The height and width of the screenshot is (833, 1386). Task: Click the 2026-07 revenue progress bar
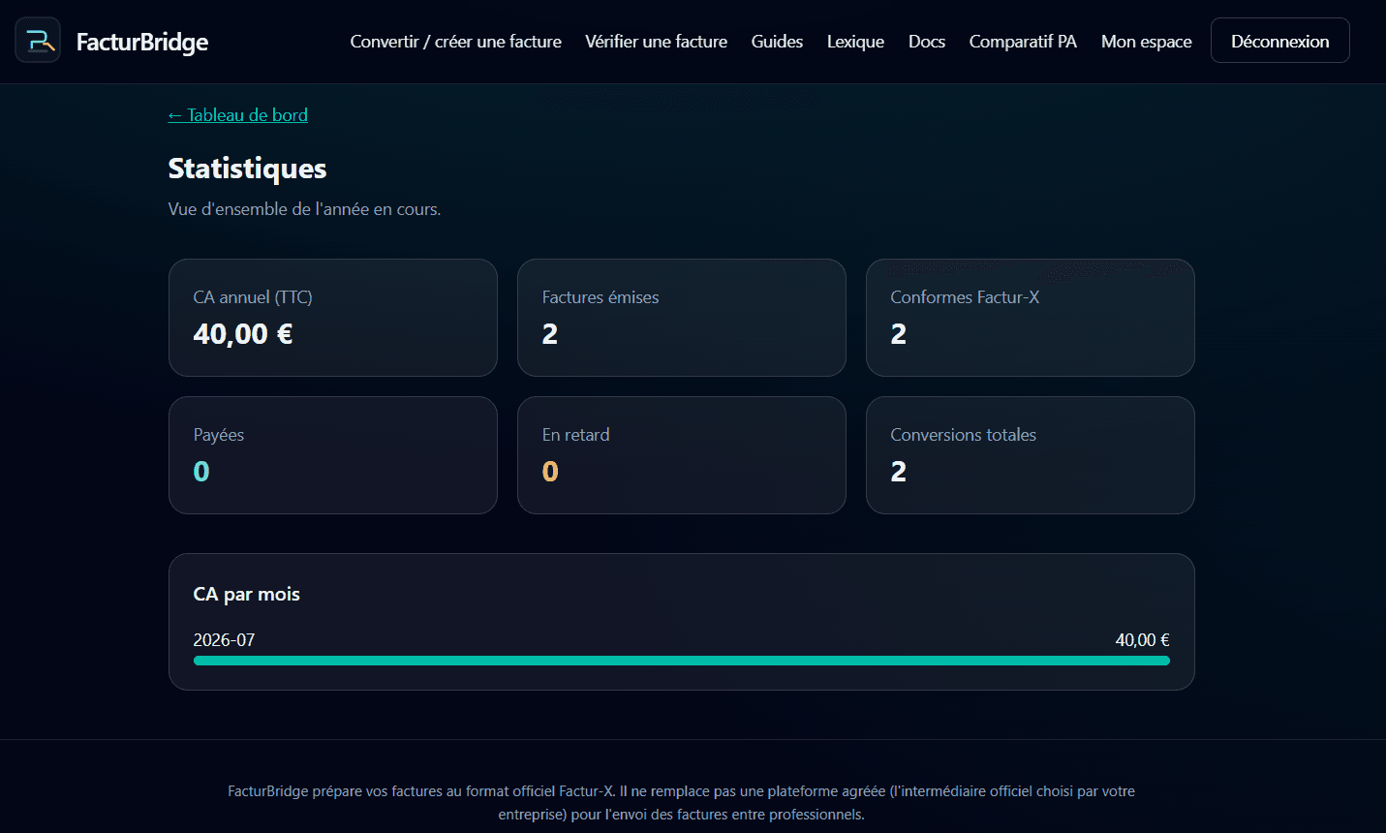coord(682,661)
